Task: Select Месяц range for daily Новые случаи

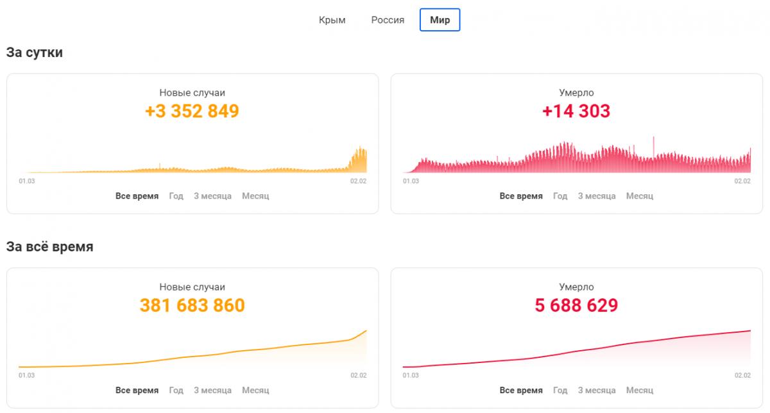Action: pos(255,196)
